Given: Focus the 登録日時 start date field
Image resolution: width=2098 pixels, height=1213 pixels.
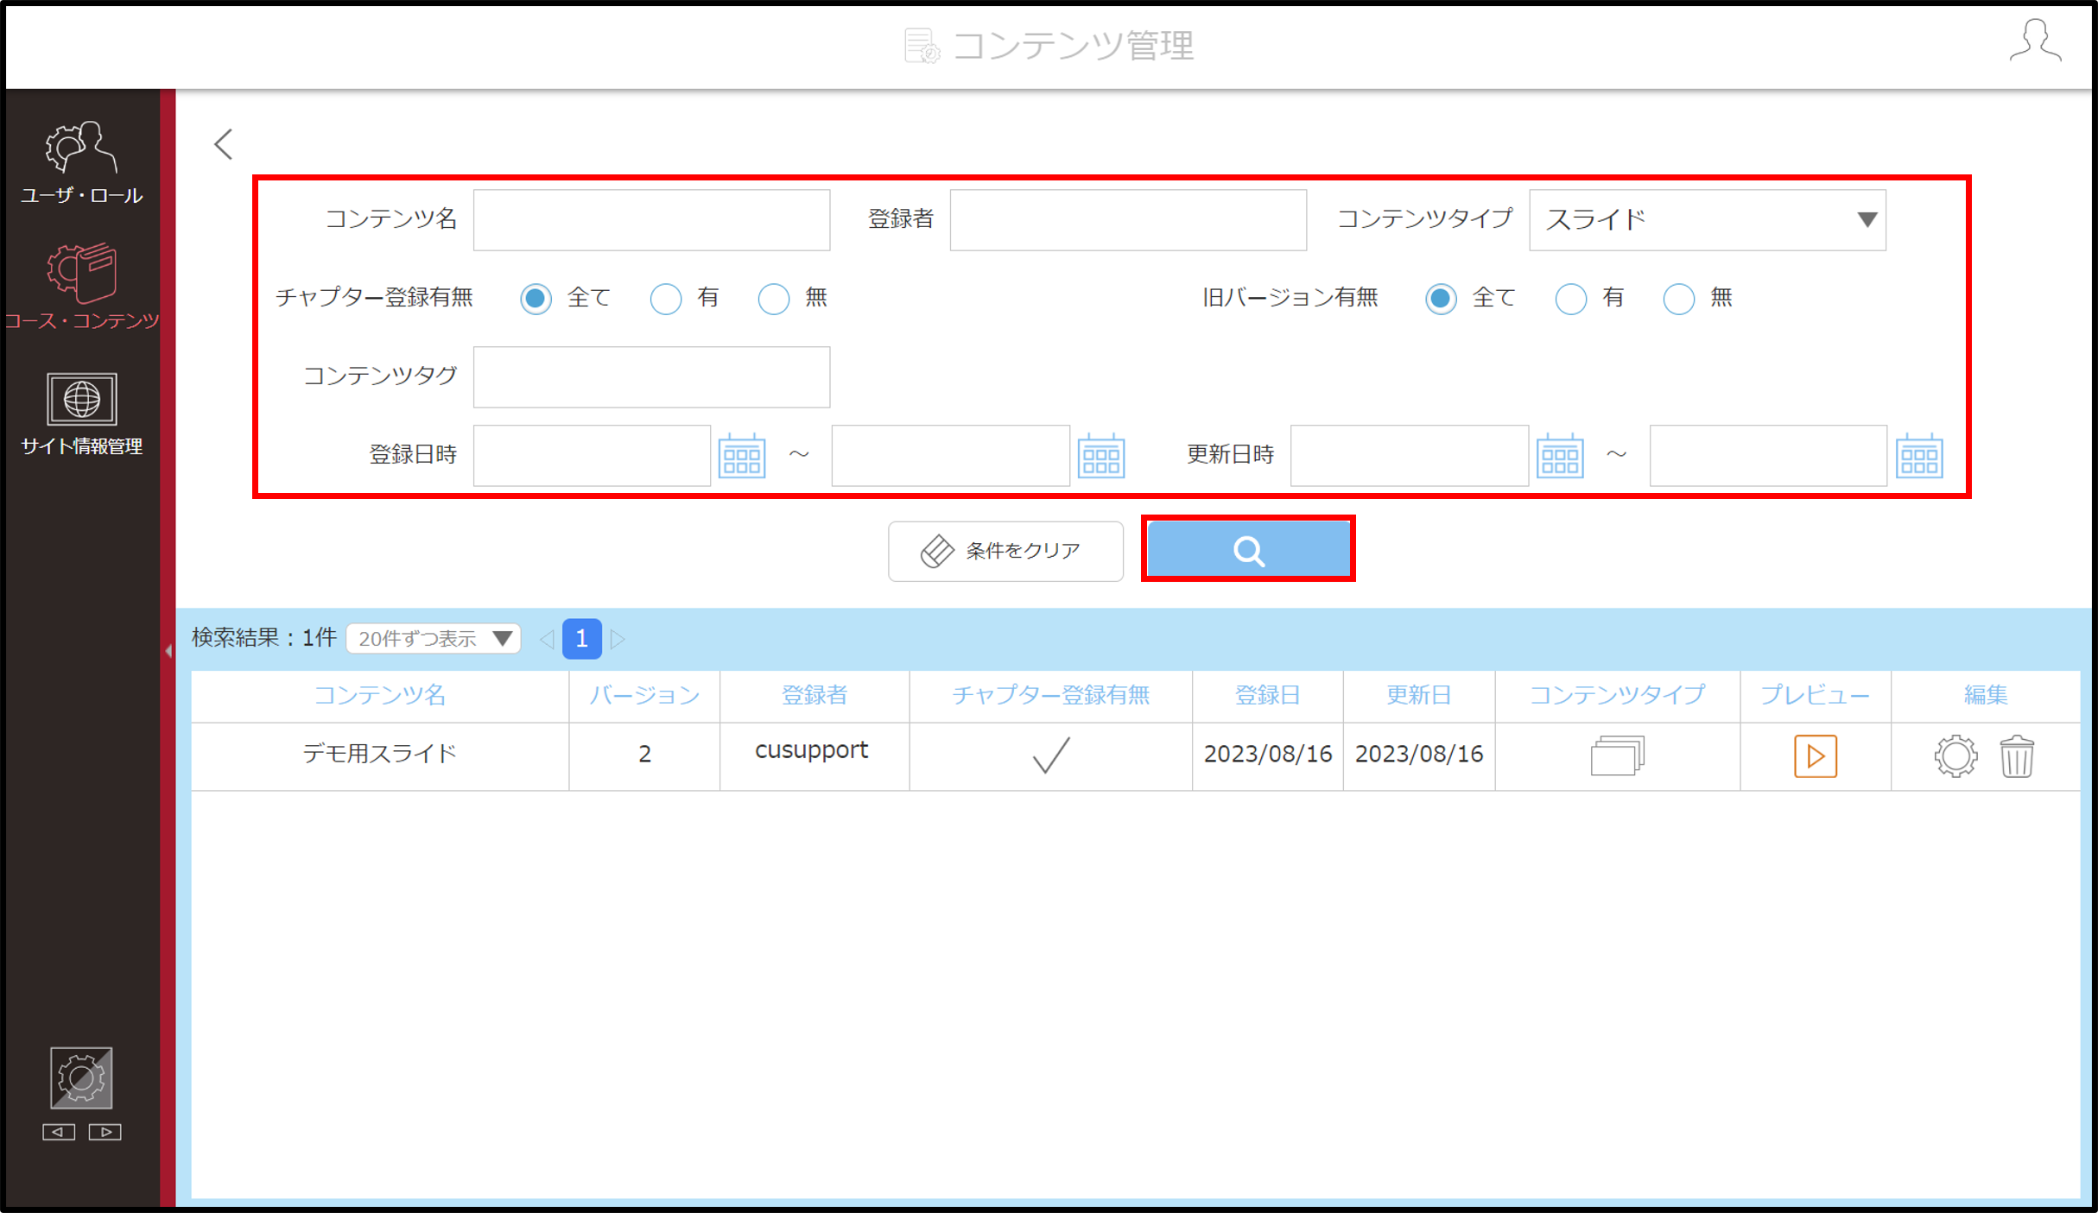Looking at the screenshot, I should click(592, 455).
